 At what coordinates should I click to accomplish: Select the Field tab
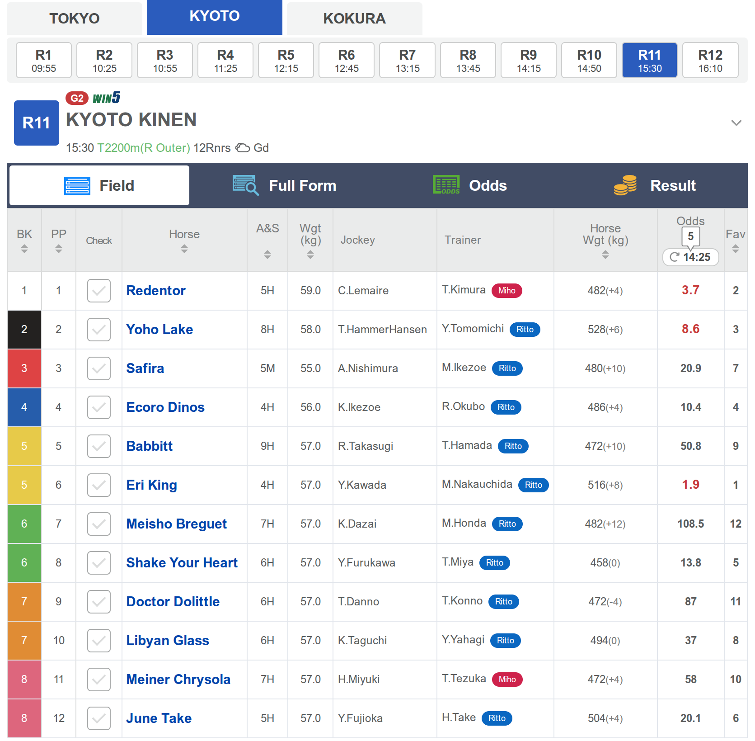pos(99,185)
